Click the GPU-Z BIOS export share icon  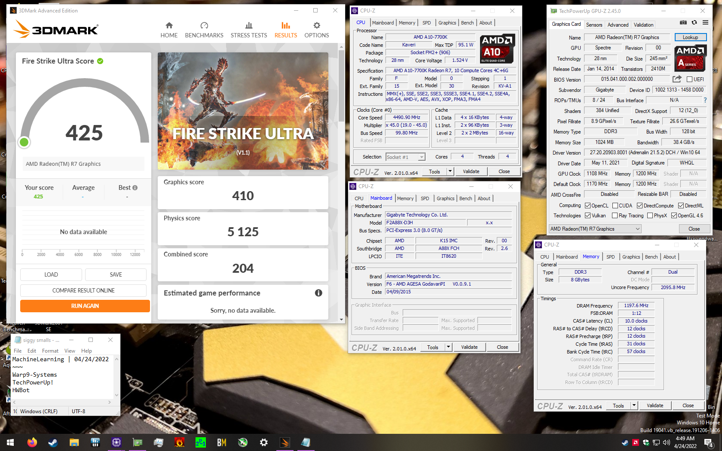click(x=677, y=79)
